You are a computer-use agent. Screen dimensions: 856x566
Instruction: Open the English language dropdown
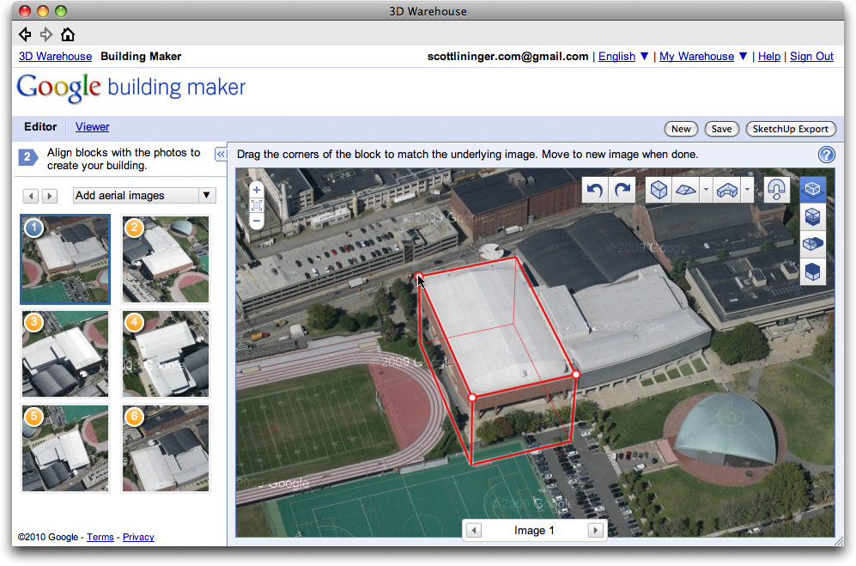pos(623,57)
